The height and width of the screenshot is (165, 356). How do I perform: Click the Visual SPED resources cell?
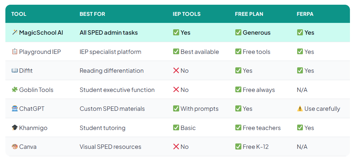[x=110, y=146]
